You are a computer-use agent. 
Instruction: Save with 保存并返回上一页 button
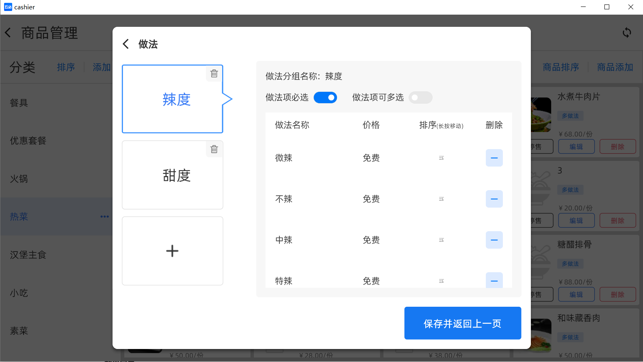pyautogui.click(x=463, y=323)
